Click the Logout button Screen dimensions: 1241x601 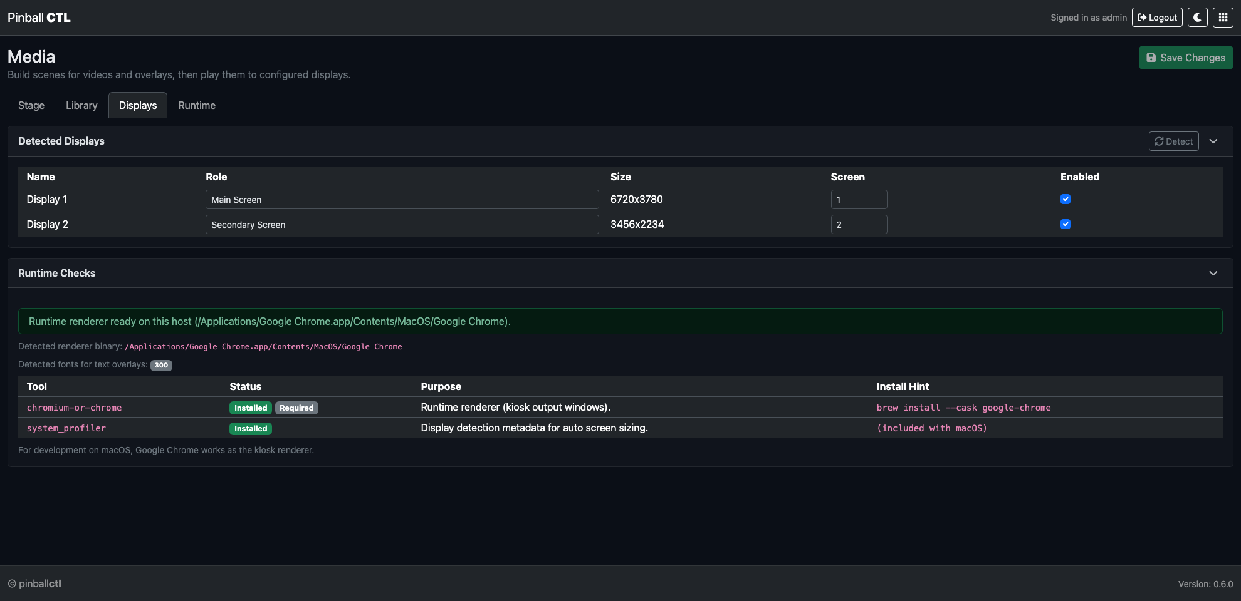(1157, 18)
